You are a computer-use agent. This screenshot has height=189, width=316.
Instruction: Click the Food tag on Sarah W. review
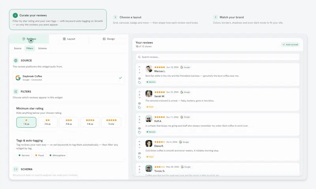click(x=150, y=107)
